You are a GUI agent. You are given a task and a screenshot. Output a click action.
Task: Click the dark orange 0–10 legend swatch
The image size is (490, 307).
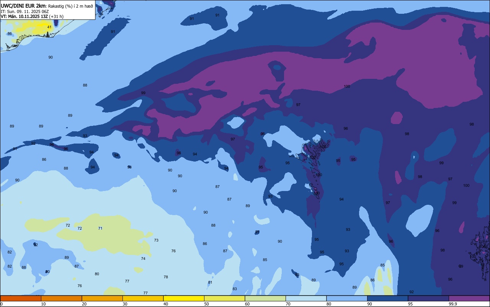(21, 298)
